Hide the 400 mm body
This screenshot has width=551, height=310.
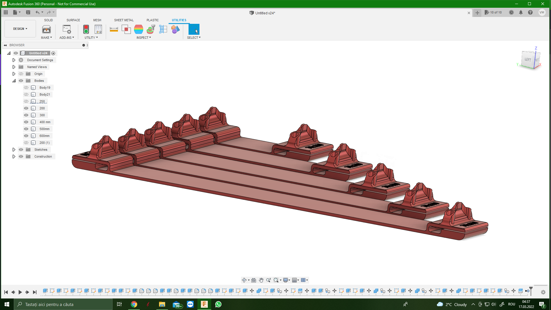click(x=26, y=122)
